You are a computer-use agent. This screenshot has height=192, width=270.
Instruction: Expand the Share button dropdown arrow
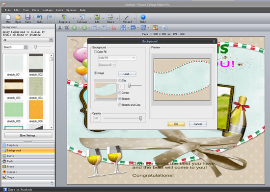pos(117,18)
